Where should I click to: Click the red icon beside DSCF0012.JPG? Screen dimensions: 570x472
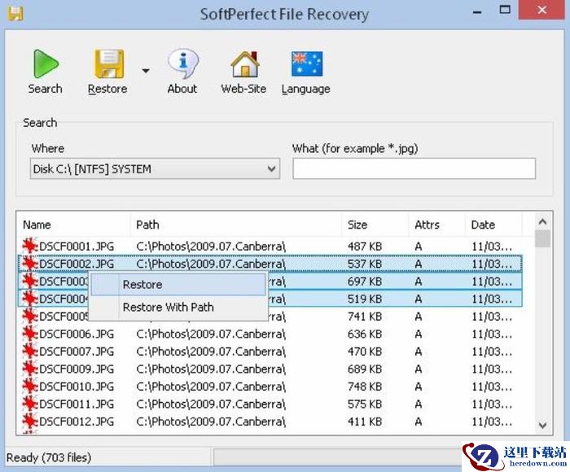click(x=30, y=421)
